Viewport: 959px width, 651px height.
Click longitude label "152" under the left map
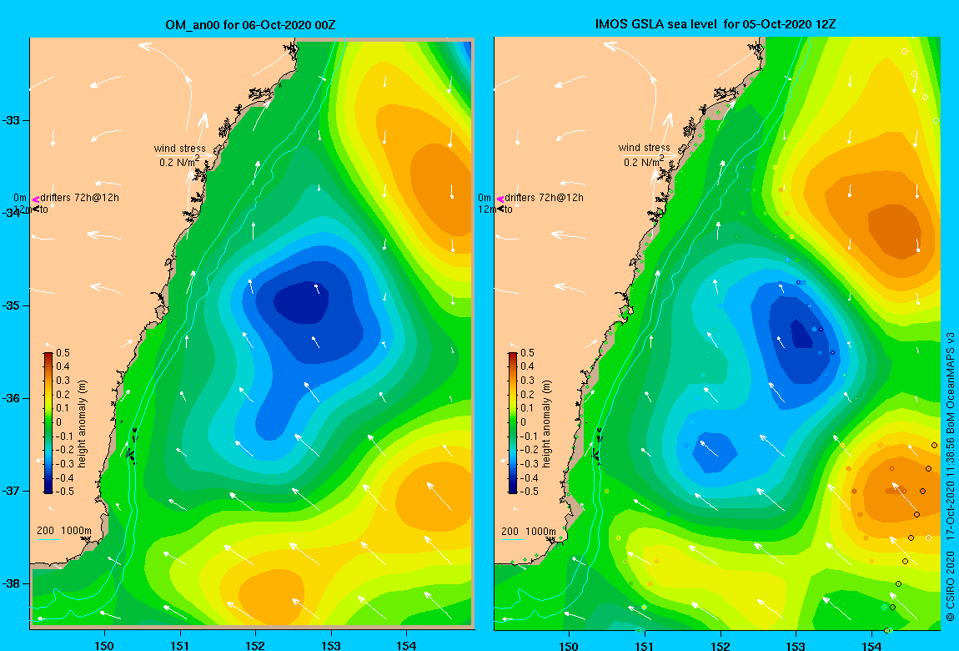click(x=255, y=645)
